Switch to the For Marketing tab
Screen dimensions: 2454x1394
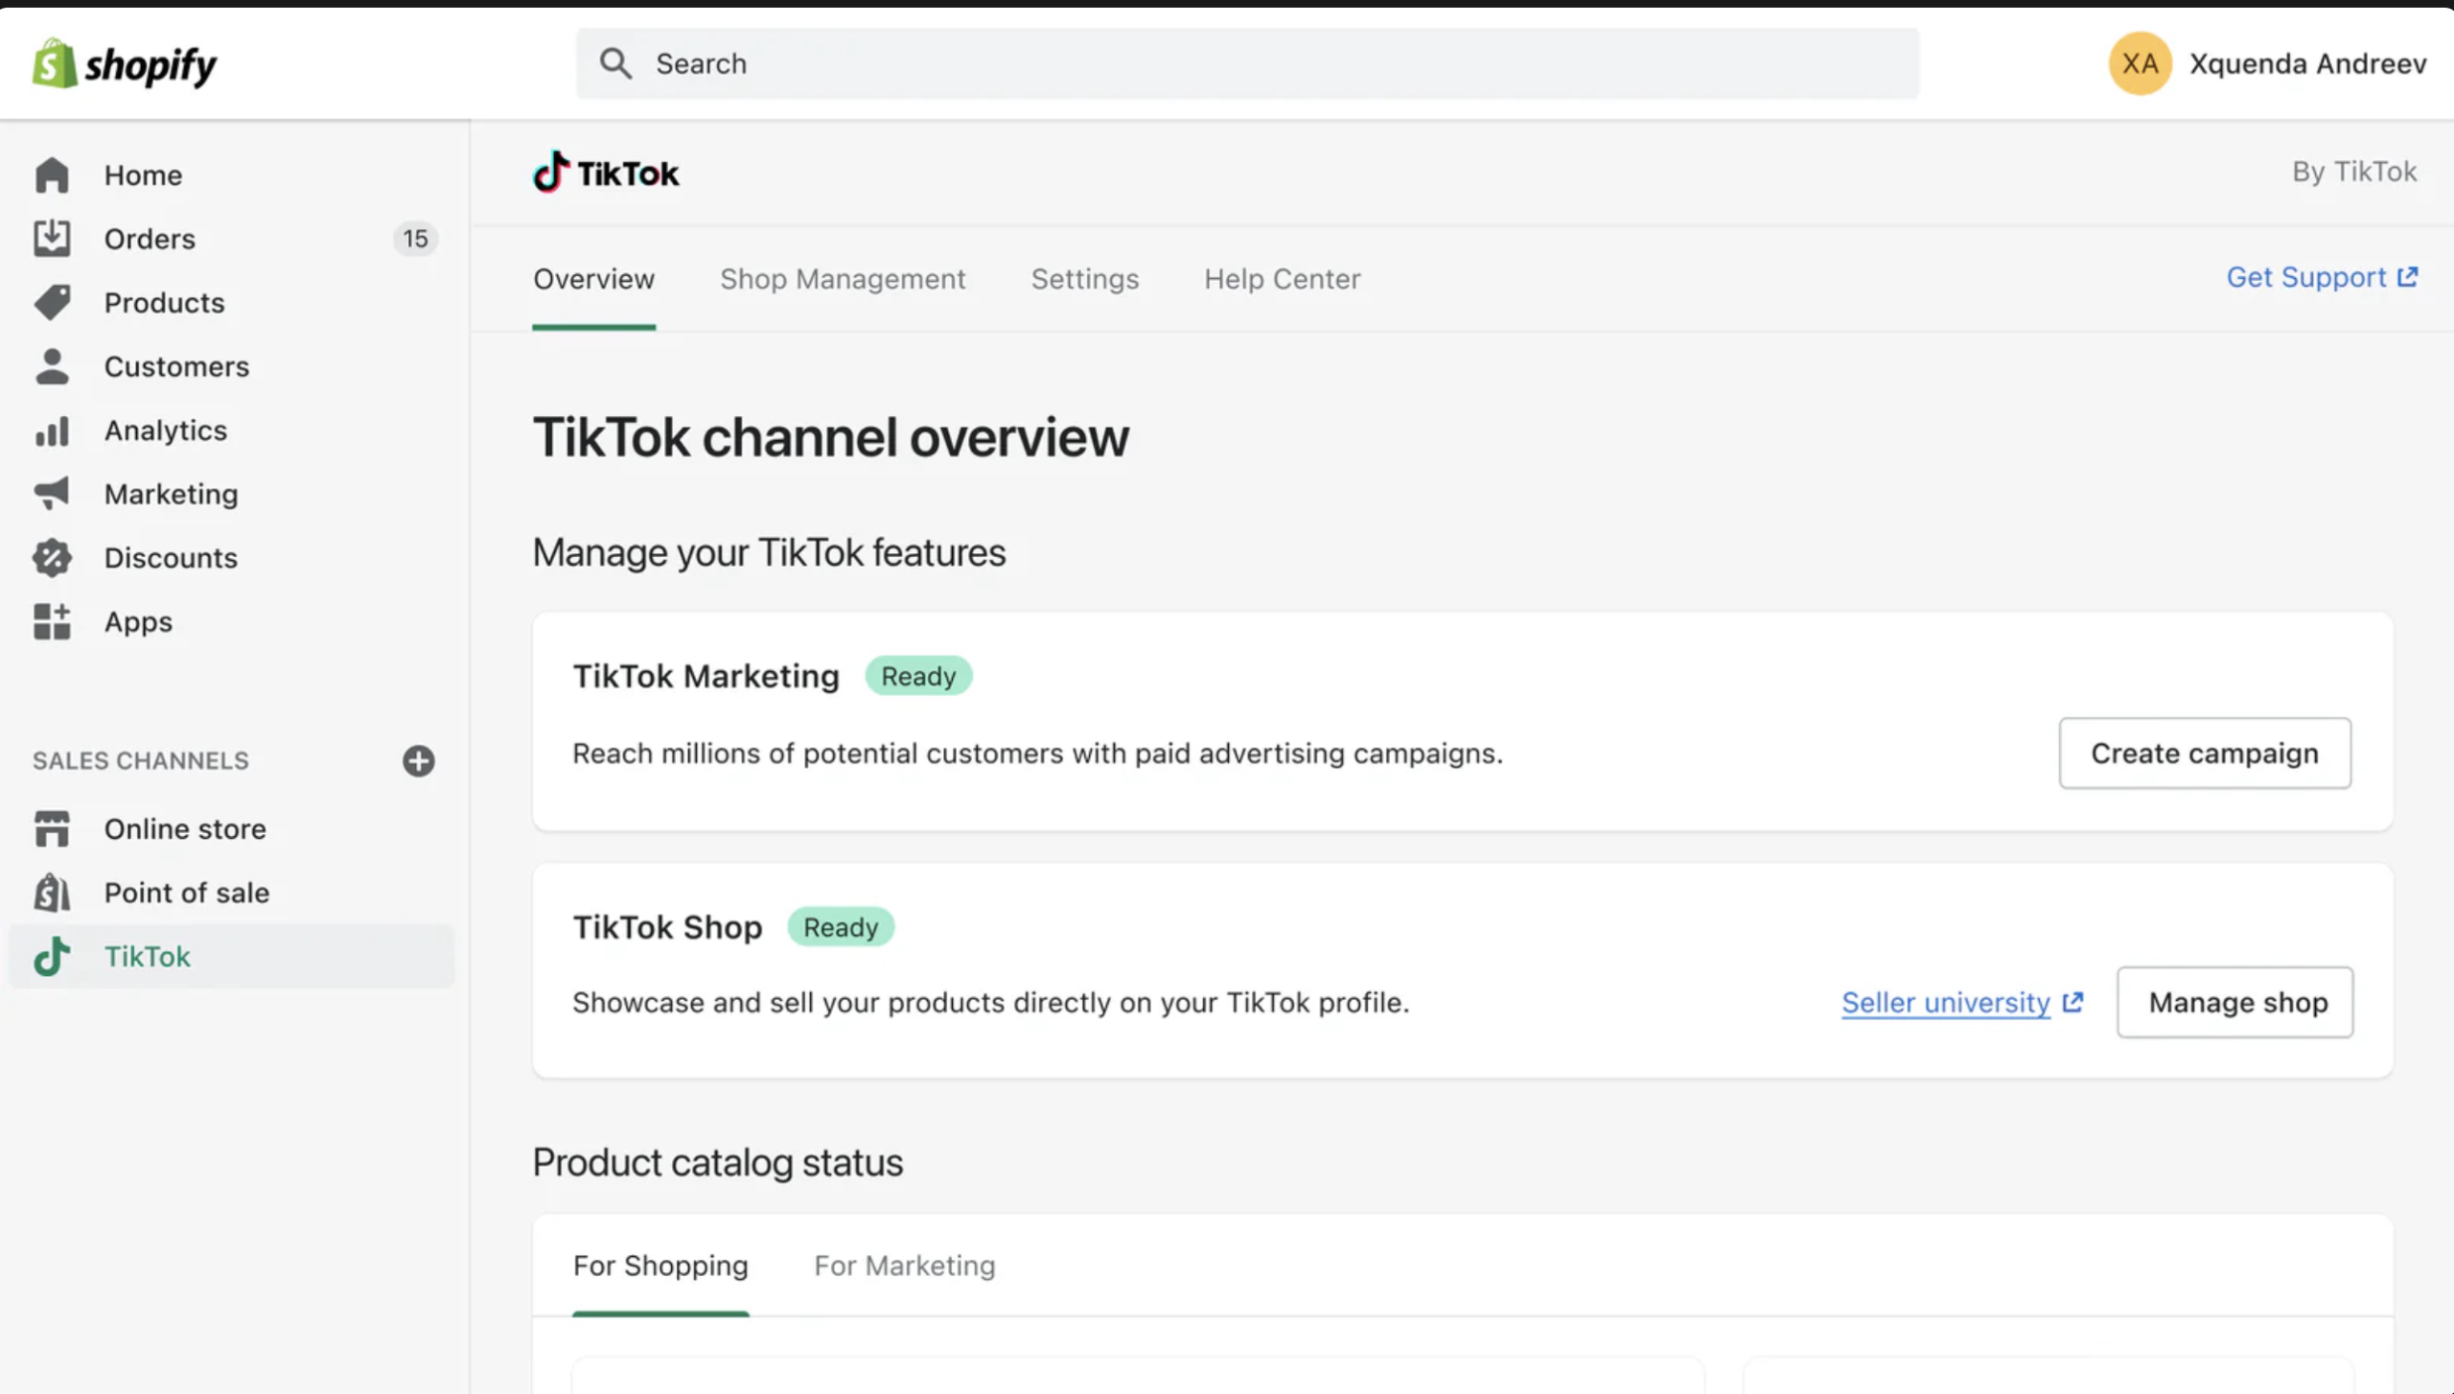[904, 1266]
